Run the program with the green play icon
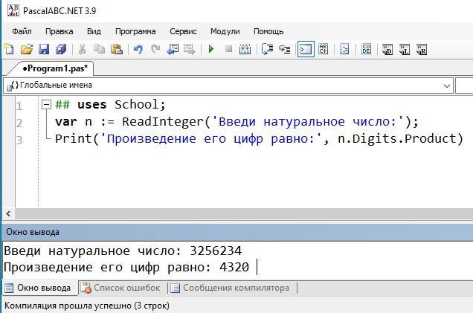473x313 pixels. point(211,49)
